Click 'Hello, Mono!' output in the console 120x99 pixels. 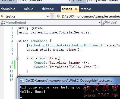pos(33,92)
